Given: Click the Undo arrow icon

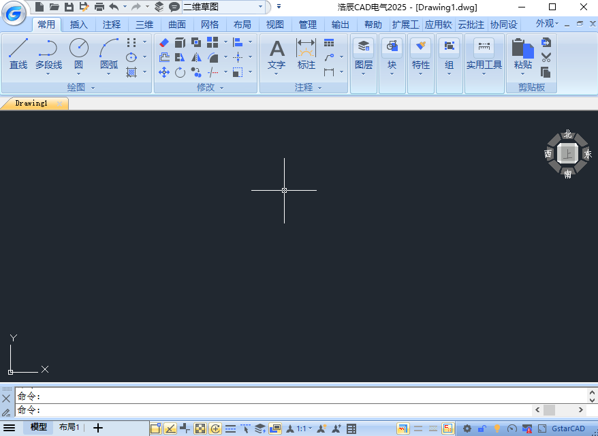Looking at the screenshot, I should point(114,7).
